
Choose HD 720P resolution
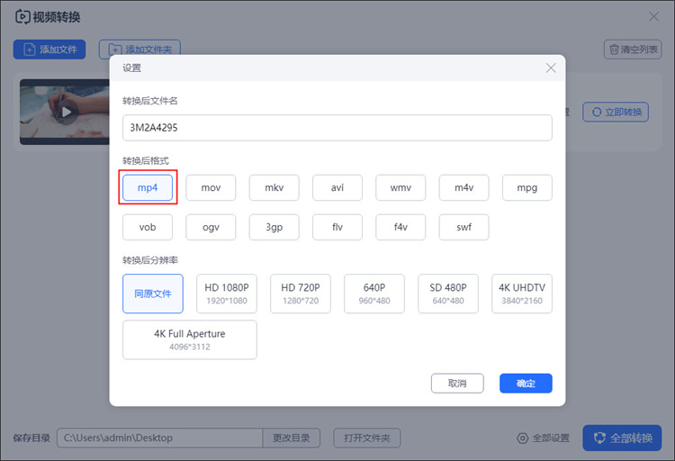301,294
